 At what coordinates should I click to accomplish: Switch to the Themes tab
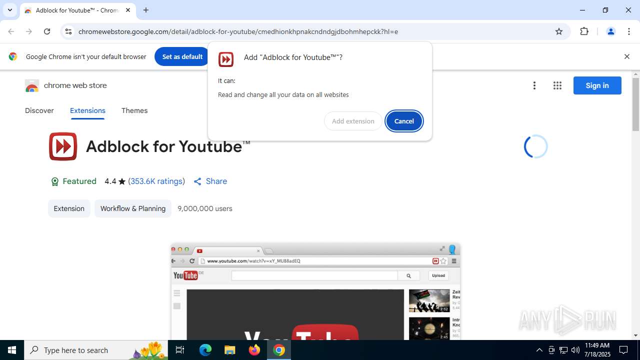click(134, 110)
